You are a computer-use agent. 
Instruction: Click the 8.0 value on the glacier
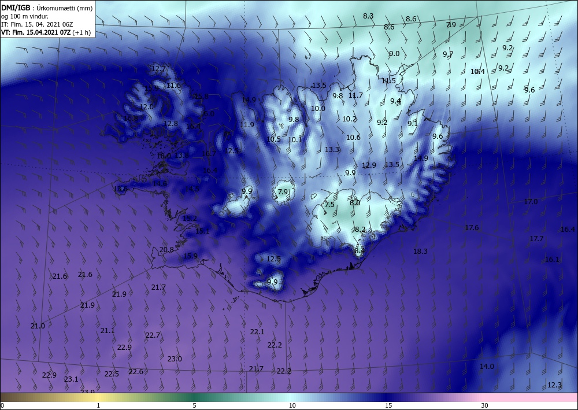click(355, 203)
